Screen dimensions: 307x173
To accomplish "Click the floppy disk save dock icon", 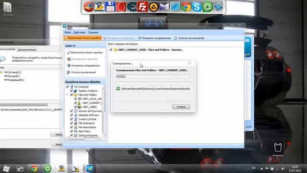I will pos(110,7).
